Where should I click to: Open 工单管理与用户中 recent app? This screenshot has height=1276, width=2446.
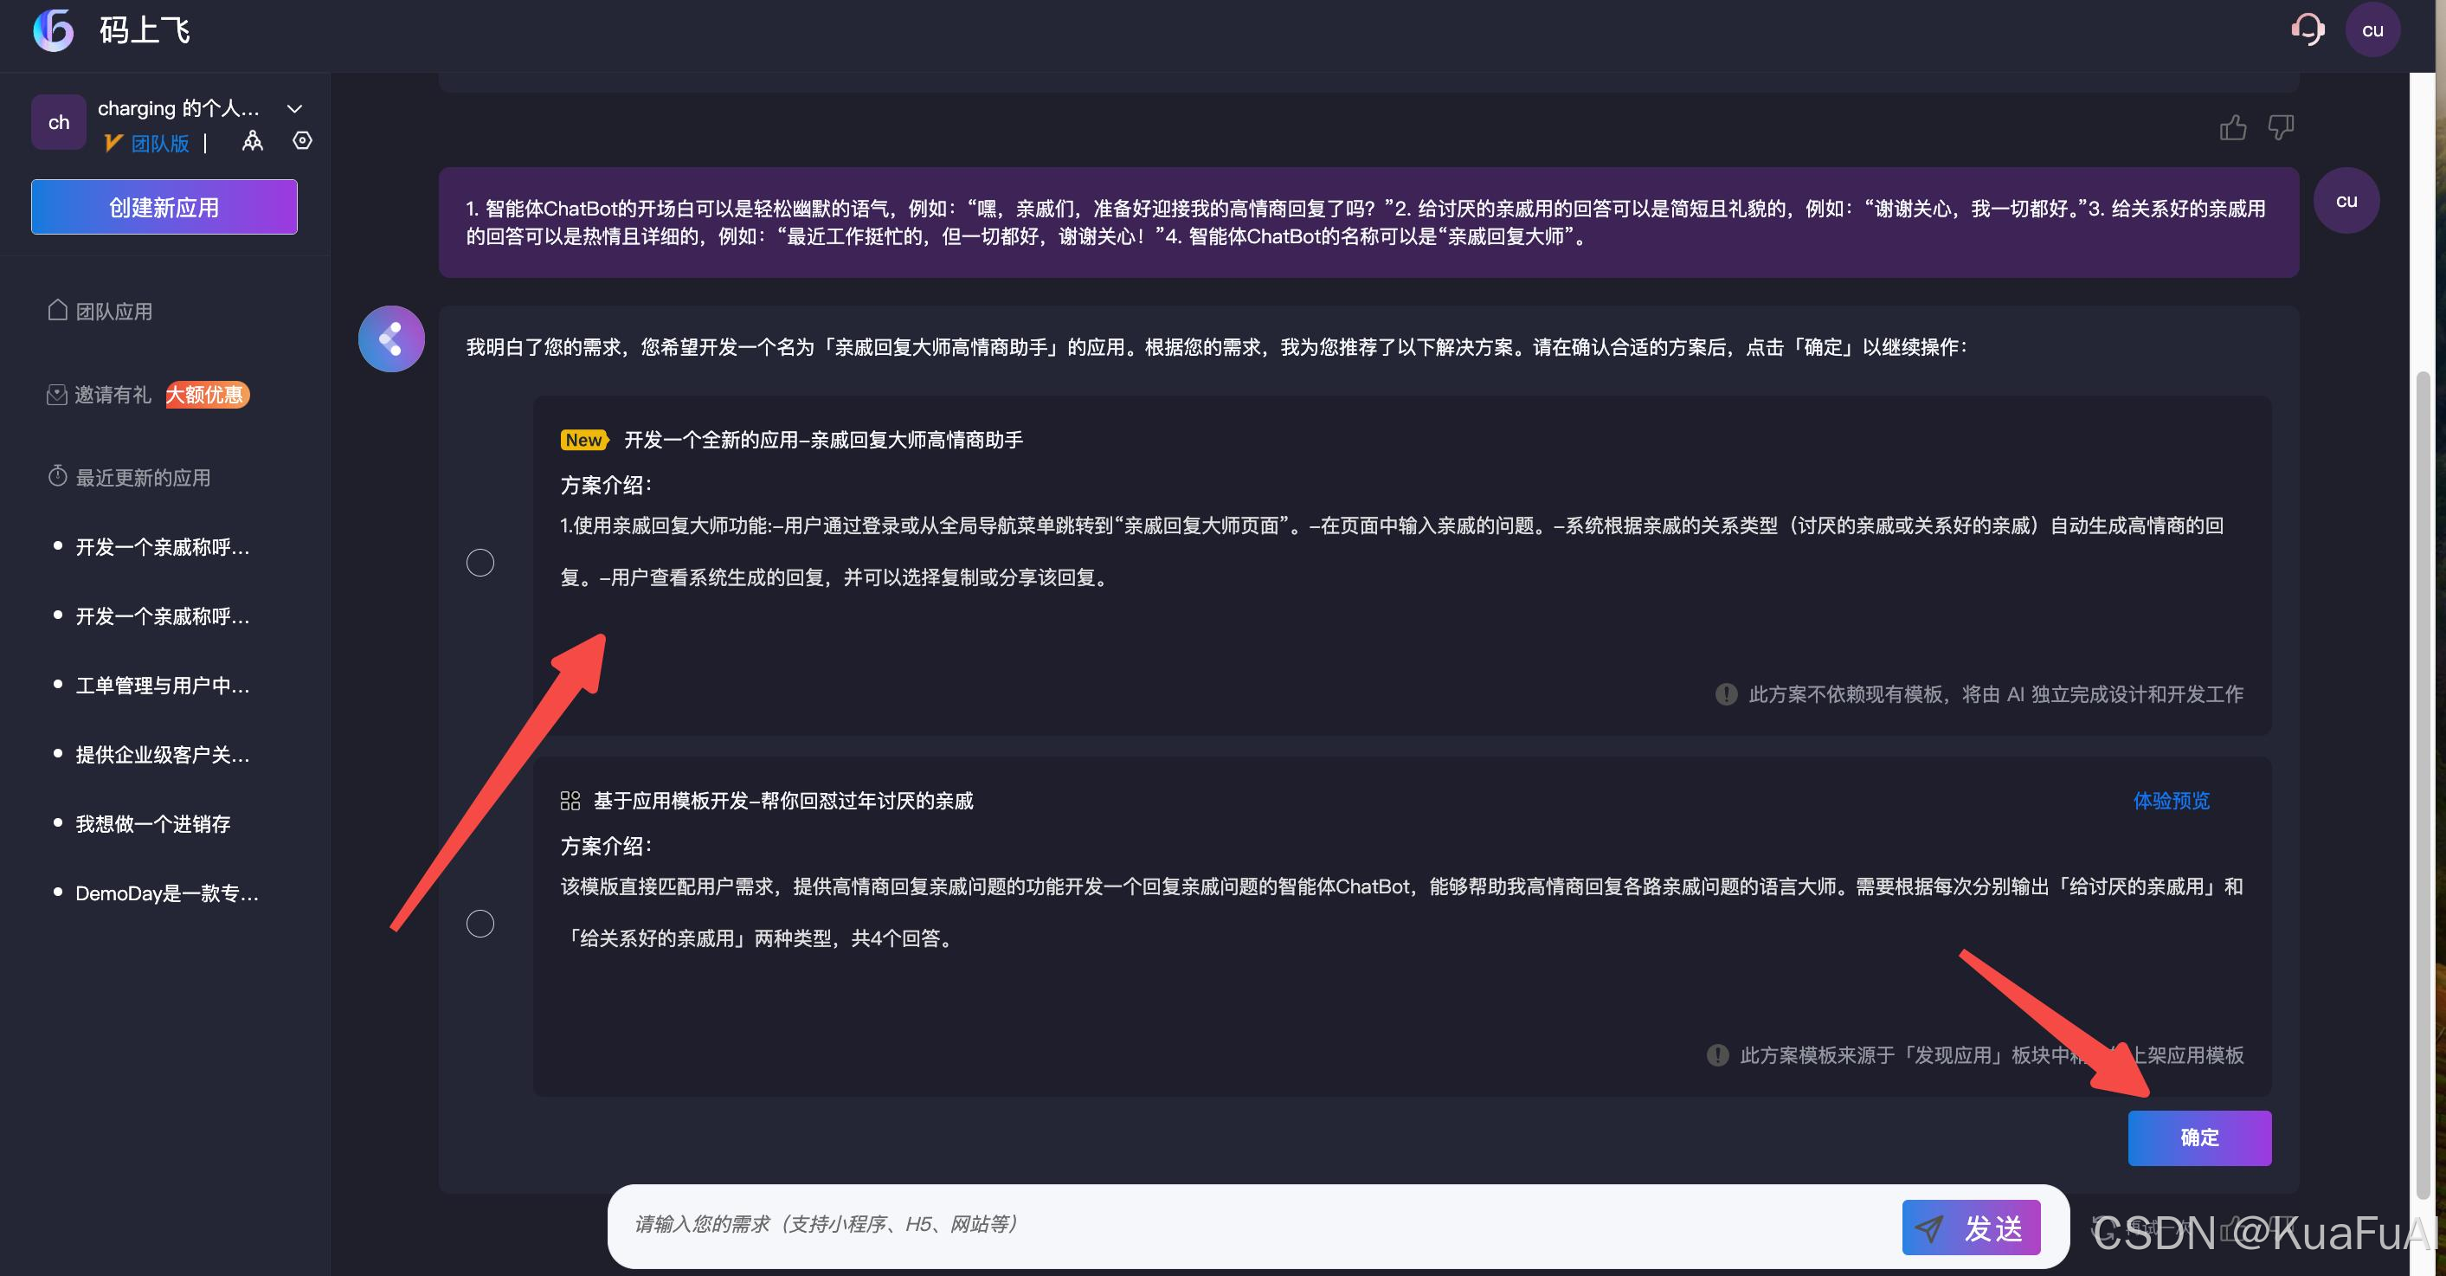point(163,686)
